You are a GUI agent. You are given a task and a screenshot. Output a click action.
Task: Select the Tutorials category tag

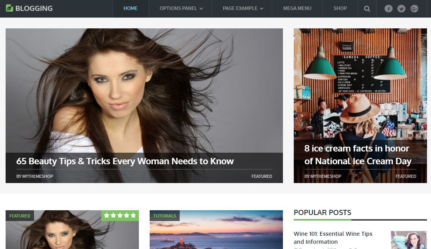point(164,216)
